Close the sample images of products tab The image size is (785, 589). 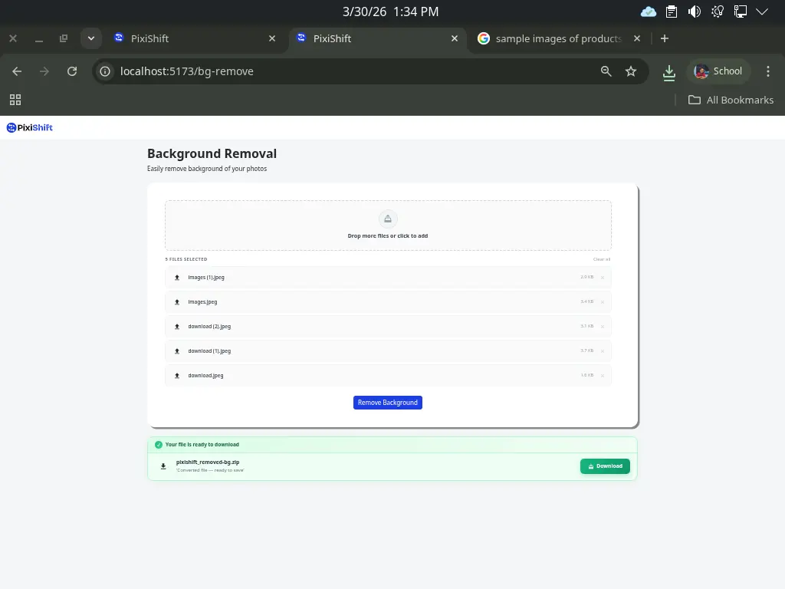point(637,38)
